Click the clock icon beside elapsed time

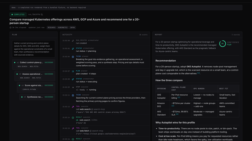tap(11, 27)
